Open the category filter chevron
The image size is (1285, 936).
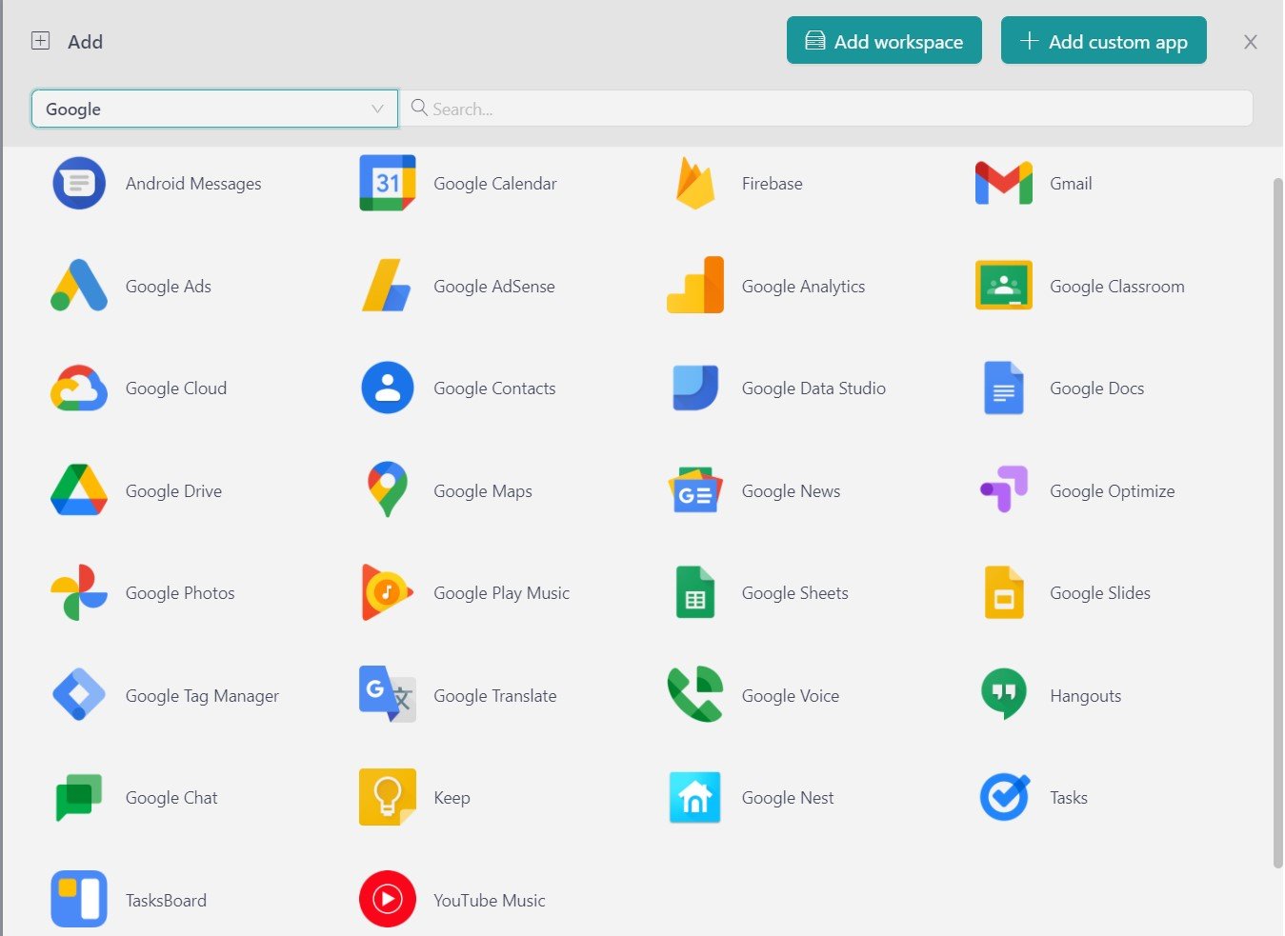tap(376, 109)
